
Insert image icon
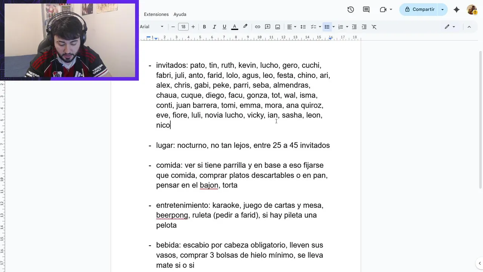[x=278, y=27]
